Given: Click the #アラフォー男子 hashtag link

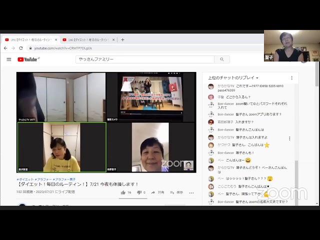Looking at the screenshot, I should tap(64, 179).
